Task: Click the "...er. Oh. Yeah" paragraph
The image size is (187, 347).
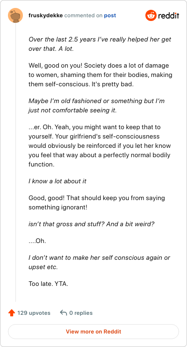Action: (x=100, y=146)
